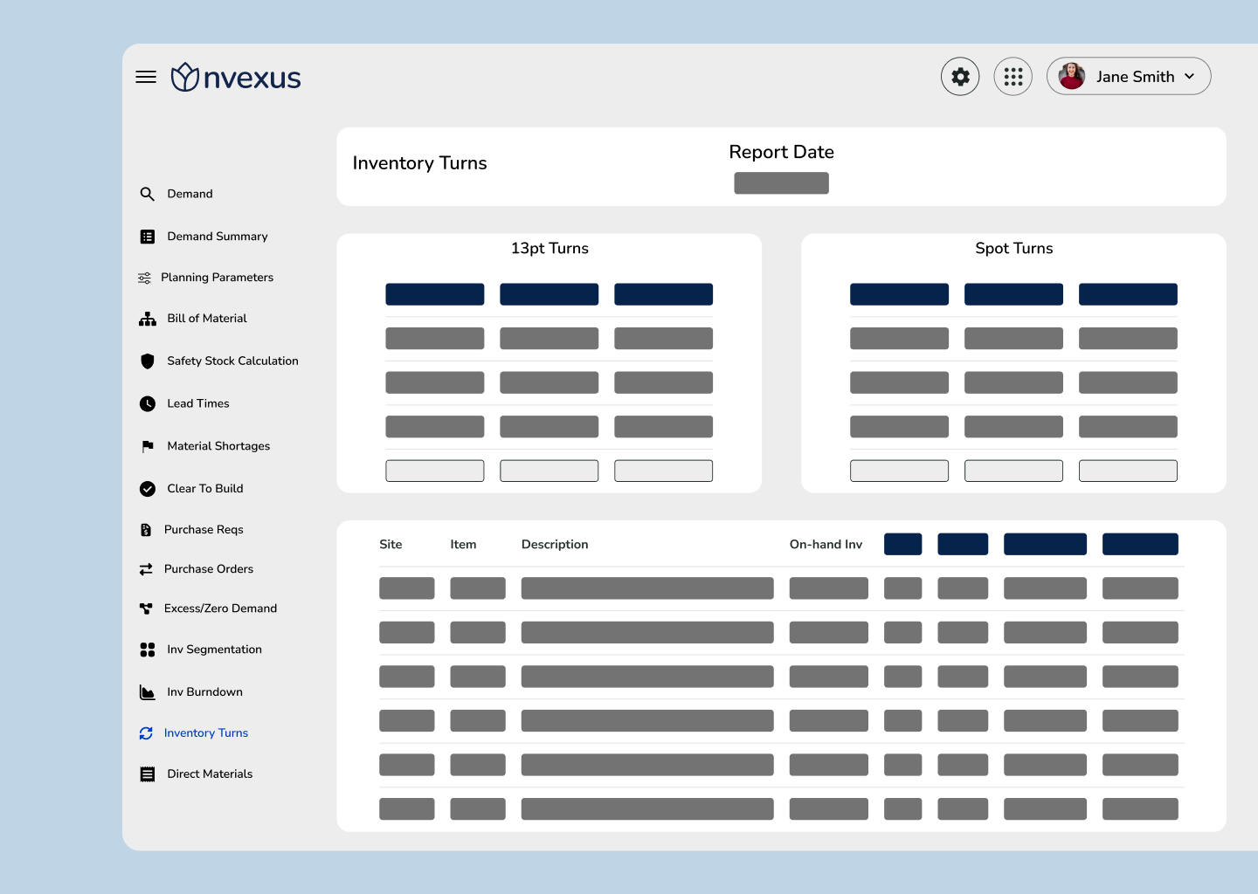Select Safety Stock Calculation

click(x=232, y=361)
